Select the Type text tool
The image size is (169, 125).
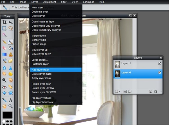click(x=11, y=100)
